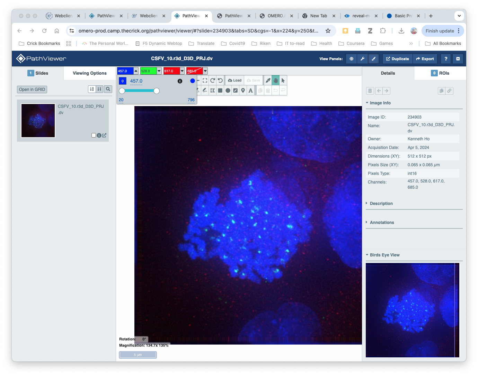The height and width of the screenshot is (376, 478).
Task: Click the CSFV_10 slide thumbnail image
Action: coord(38,121)
